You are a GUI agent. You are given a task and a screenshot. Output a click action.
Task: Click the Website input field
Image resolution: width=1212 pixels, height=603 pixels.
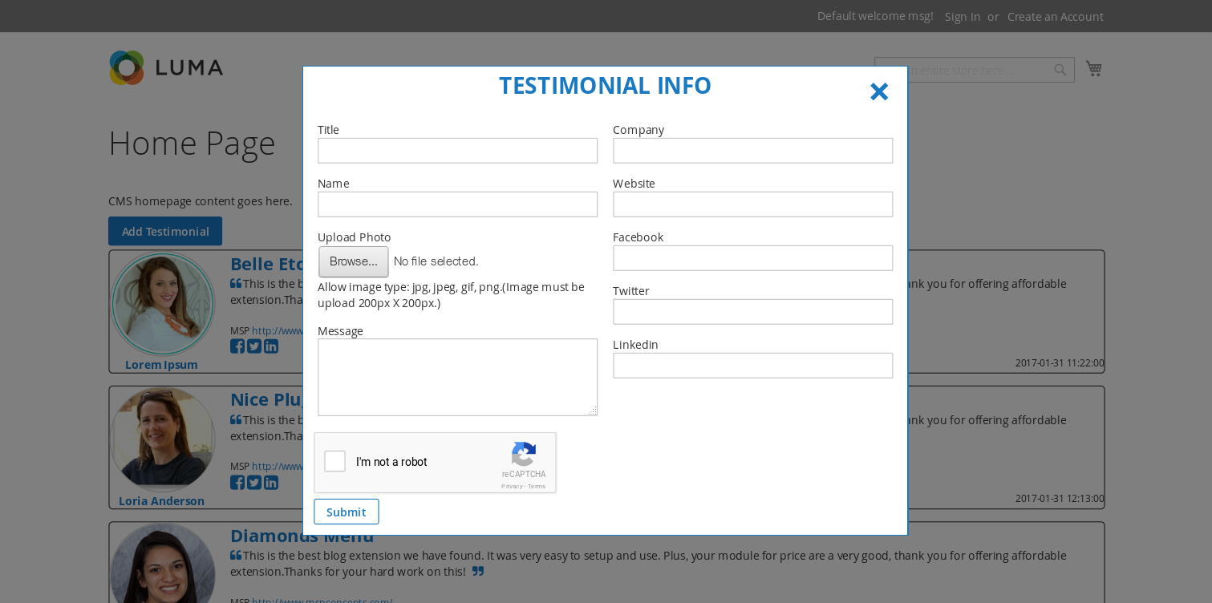[x=752, y=204]
